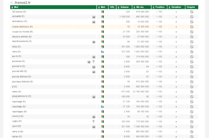209x138 pixels.
Task: Open graph icon for chaine télévision row
Action: pos(192,27)
